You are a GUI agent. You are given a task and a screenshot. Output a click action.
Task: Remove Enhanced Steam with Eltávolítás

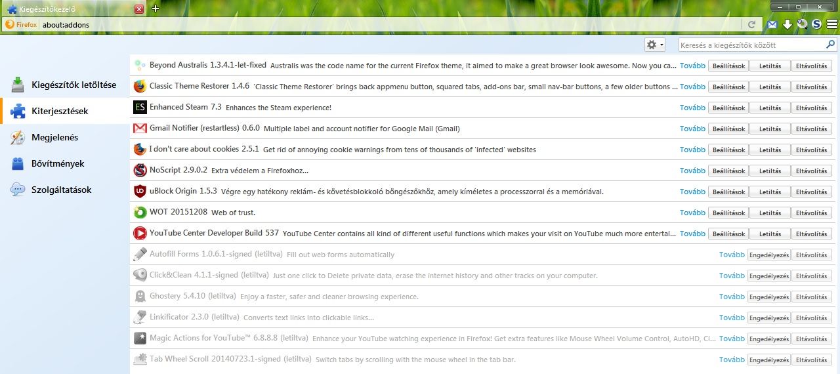click(812, 108)
